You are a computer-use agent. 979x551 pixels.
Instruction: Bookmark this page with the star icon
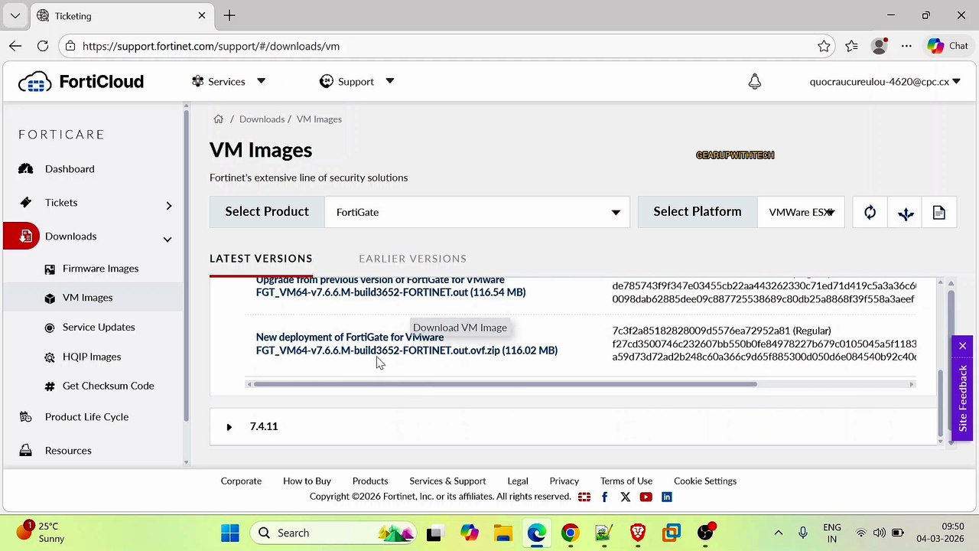coord(824,46)
